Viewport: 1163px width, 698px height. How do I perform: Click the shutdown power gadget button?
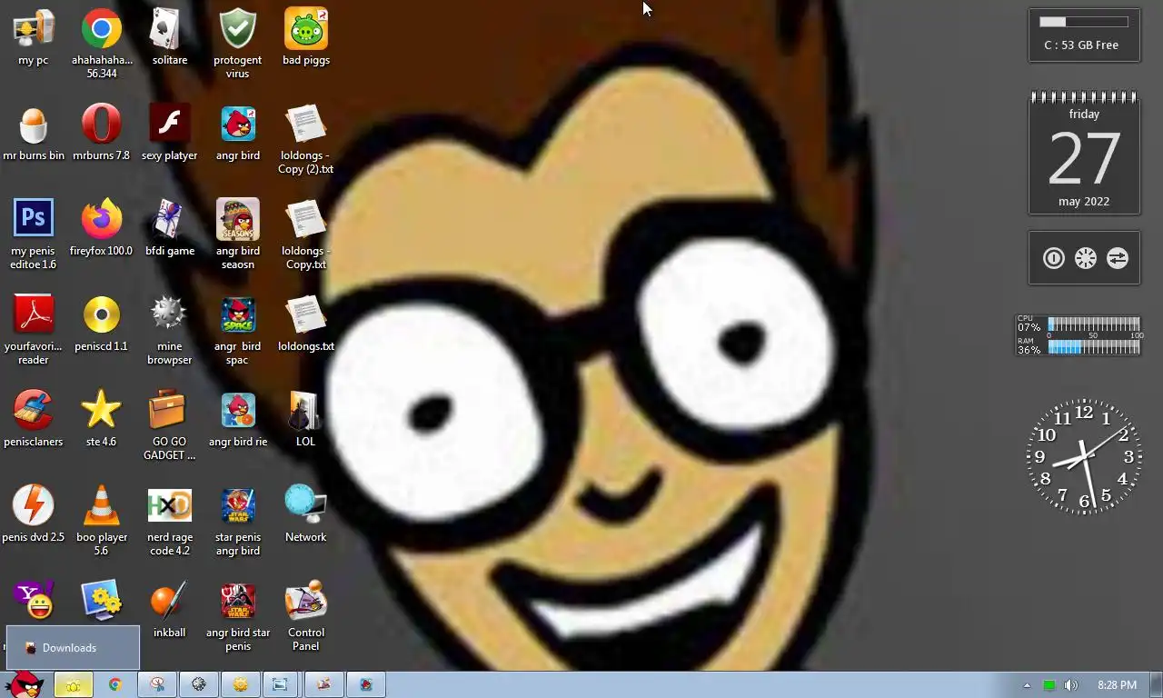[1053, 258]
